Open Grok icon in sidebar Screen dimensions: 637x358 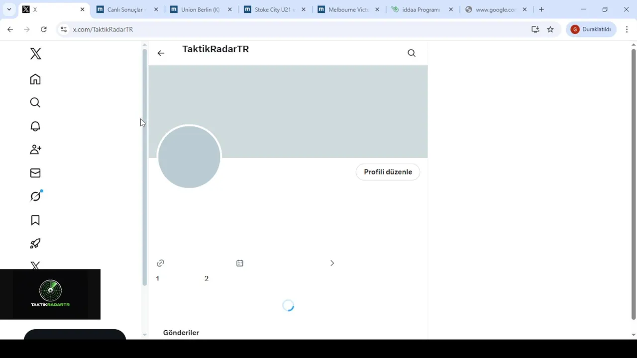[x=35, y=196]
